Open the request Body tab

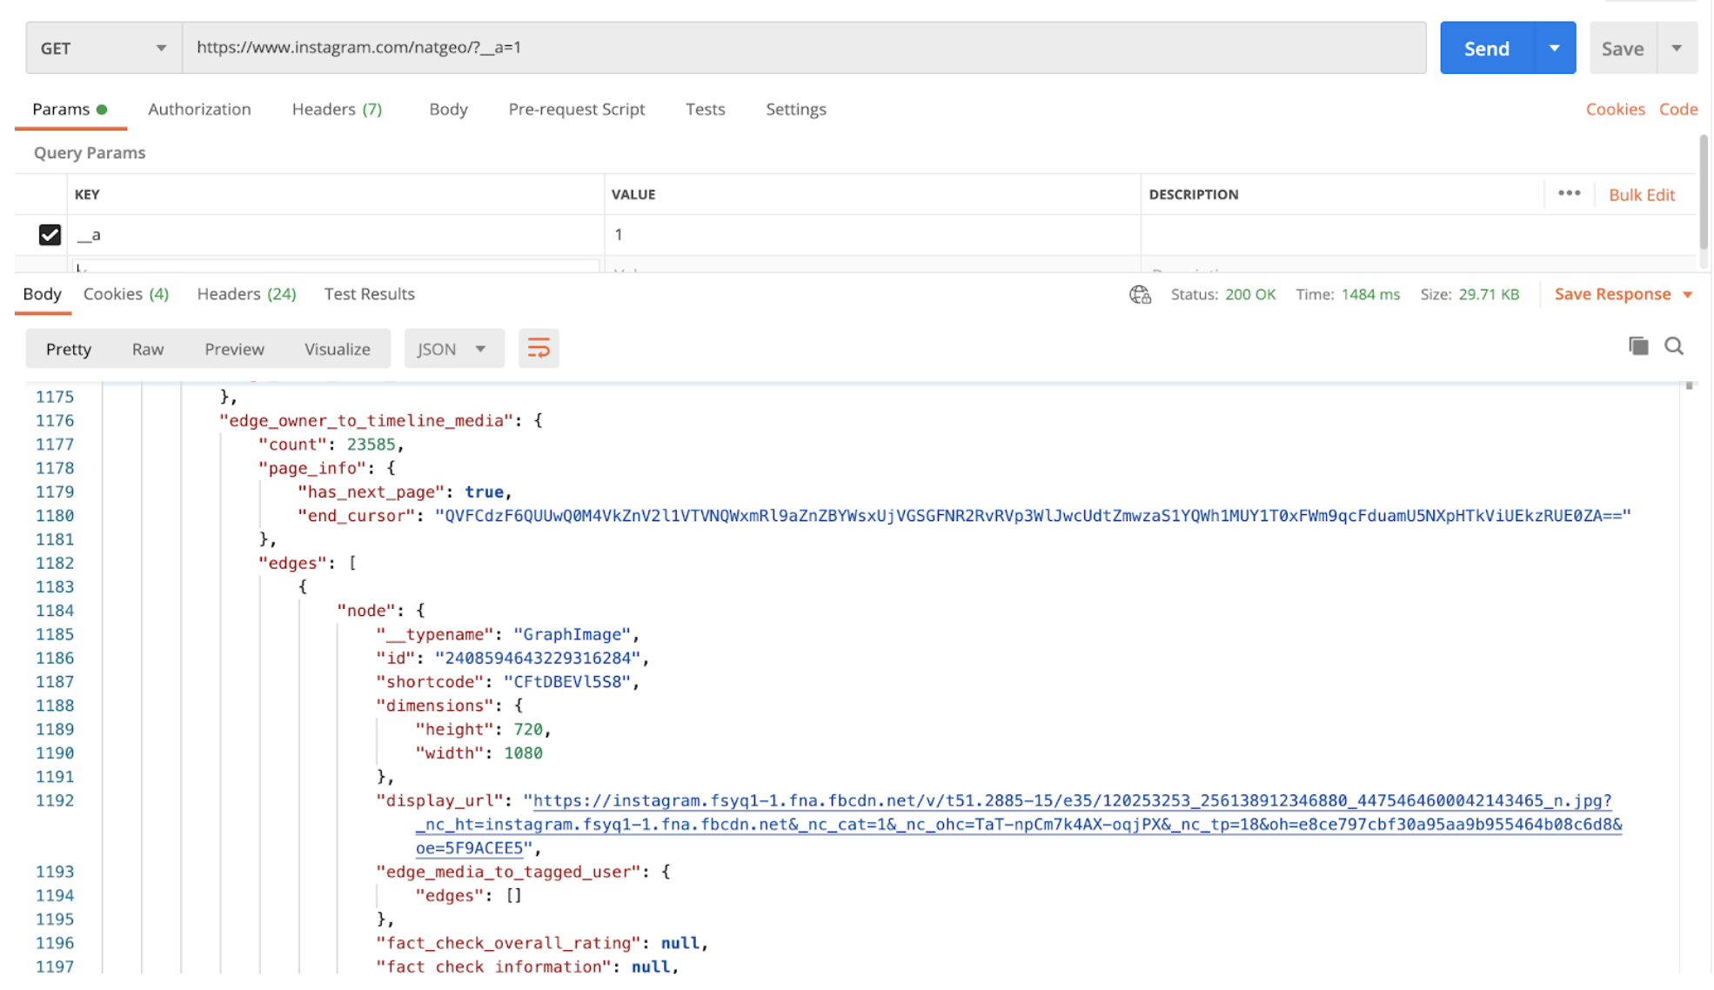pos(448,110)
